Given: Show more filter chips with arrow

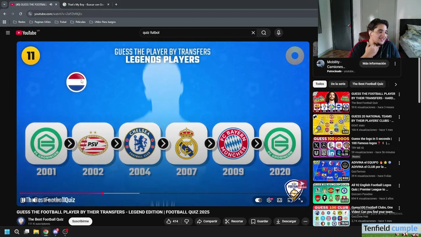Looking at the screenshot, I should tap(396, 84).
